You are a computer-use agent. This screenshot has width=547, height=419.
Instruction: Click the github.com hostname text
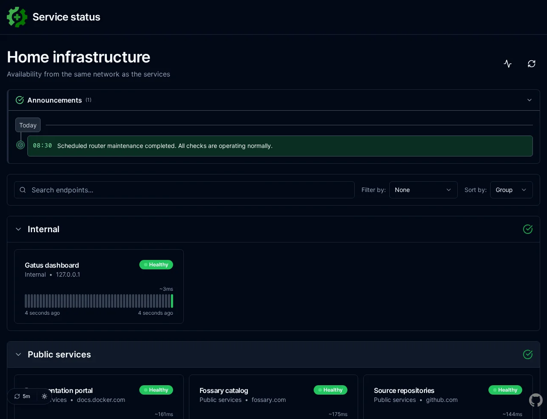(441, 400)
